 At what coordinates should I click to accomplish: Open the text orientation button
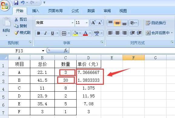pos(134,23)
